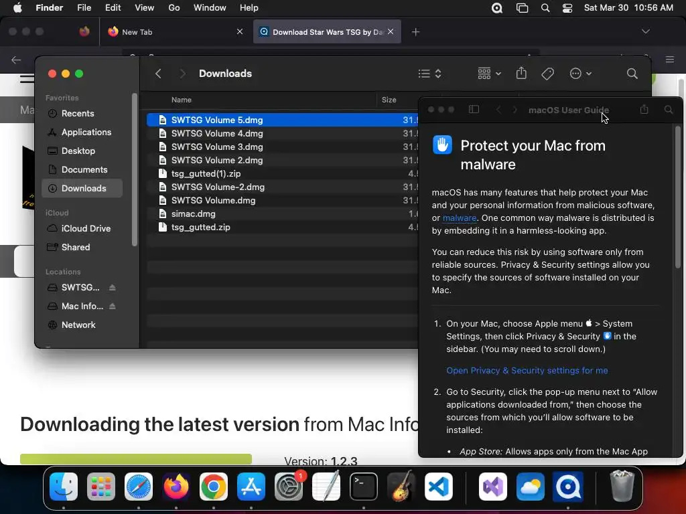Select Documents in Finder sidebar
This screenshot has width=686, height=514.
coord(82,169)
